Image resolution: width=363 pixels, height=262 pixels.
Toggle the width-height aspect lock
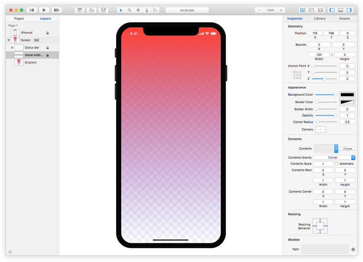[x=332, y=55]
